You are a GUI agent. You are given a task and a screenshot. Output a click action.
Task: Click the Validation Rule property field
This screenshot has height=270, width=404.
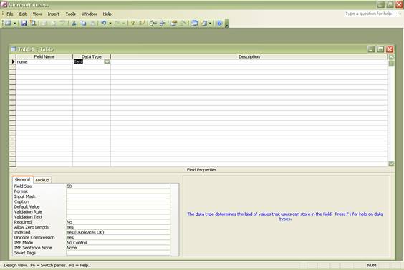click(118, 212)
